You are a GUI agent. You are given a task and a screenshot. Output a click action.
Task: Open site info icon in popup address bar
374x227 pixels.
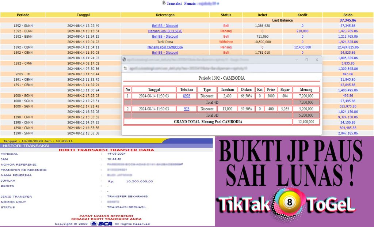click(126, 68)
